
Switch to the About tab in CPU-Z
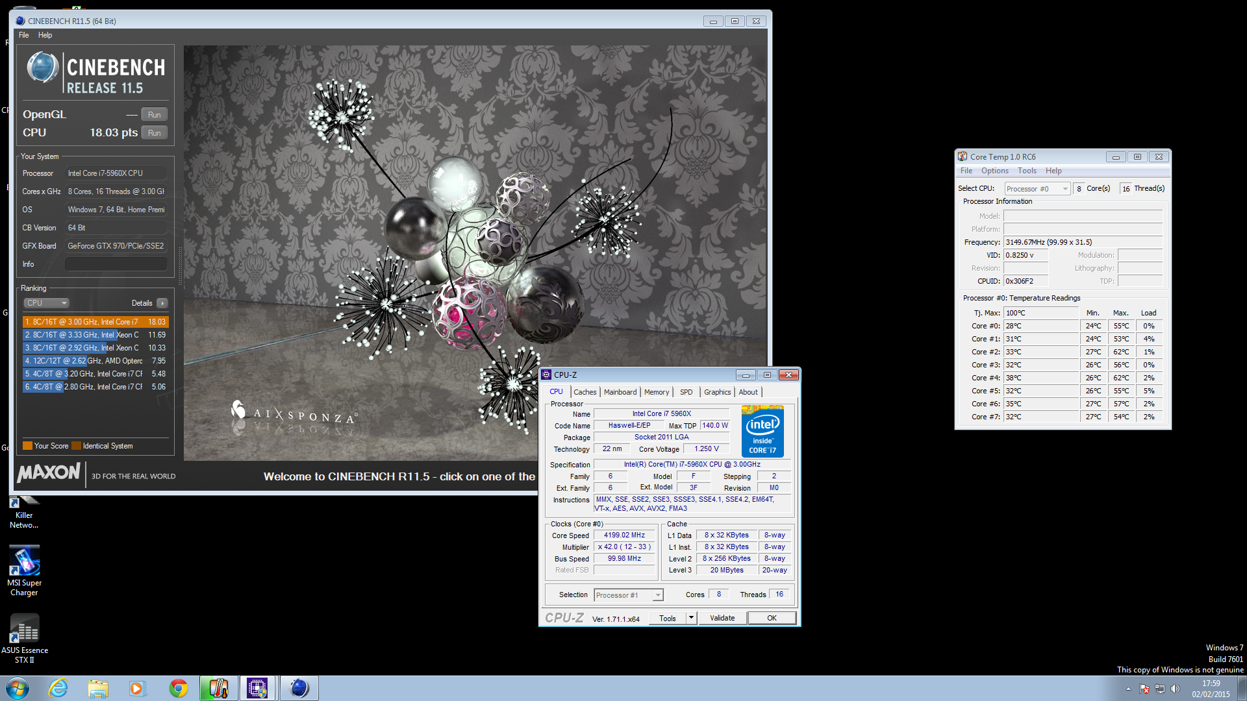point(748,392)
